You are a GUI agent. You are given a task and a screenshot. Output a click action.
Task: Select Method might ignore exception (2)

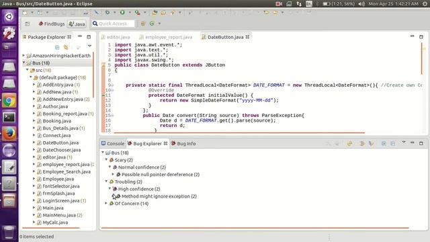tap(159, 196)
